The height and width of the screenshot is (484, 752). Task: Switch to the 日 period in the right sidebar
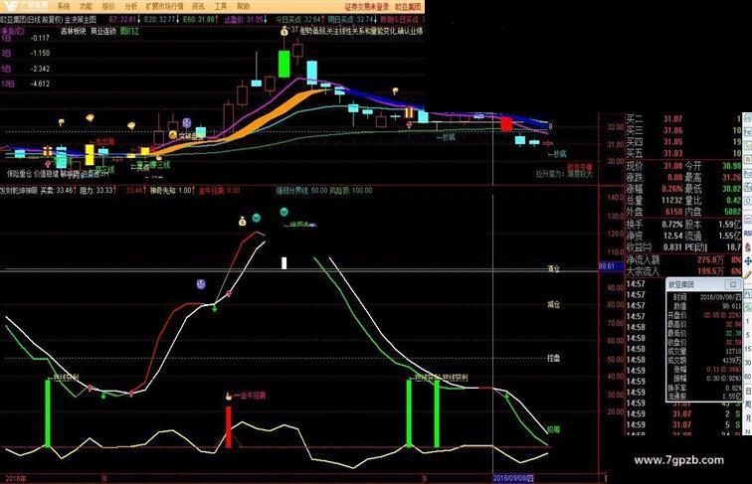[x=748, y=392]
